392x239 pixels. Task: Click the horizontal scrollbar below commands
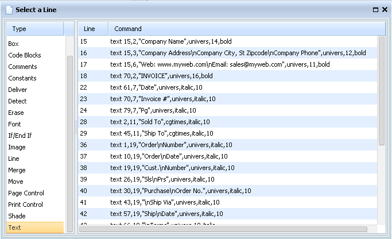pyautogui.click(x=224, y=229)
